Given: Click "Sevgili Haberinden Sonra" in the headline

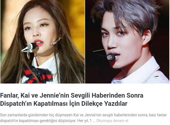Looking at the screenshot, I should 107,95.
